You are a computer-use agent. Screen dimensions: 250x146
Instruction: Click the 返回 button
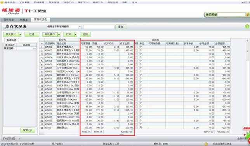pos(85,34)
